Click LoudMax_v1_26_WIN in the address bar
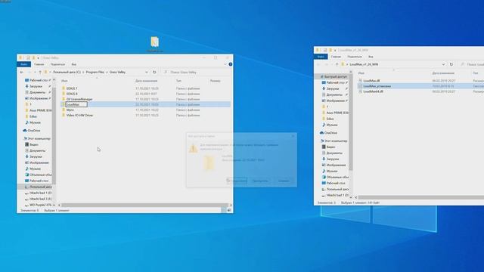This screenshot has width=484, height=272. (x=364, y=64)
